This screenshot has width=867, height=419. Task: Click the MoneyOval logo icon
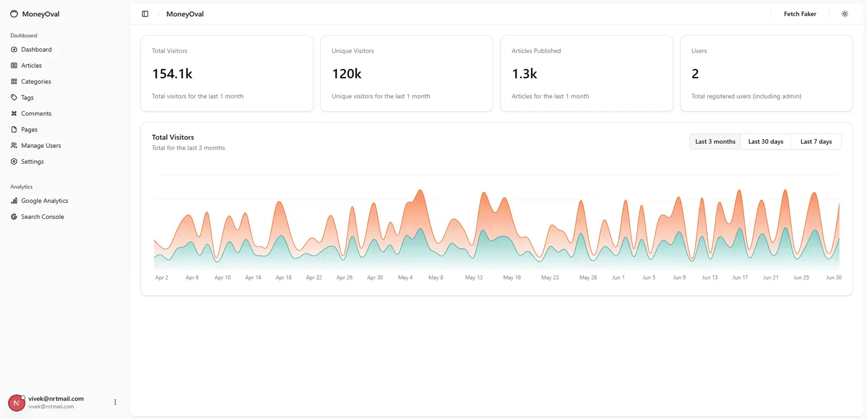tap(14, 14)
